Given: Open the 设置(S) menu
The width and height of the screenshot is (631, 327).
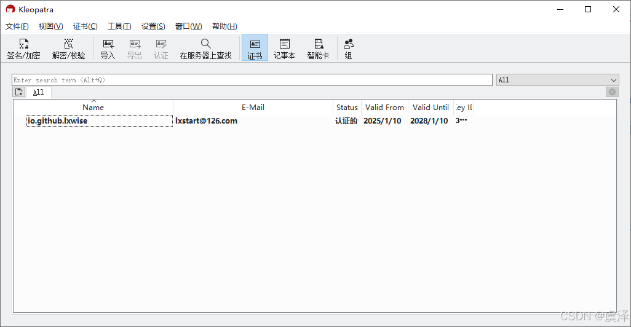Looking at the screenshot, I should (153, 26).
